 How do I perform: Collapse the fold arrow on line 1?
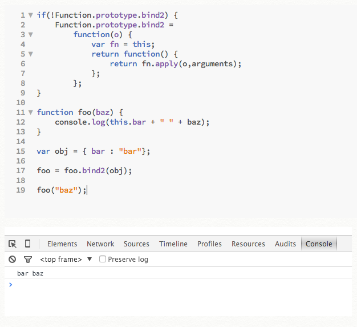pos(30,15)
